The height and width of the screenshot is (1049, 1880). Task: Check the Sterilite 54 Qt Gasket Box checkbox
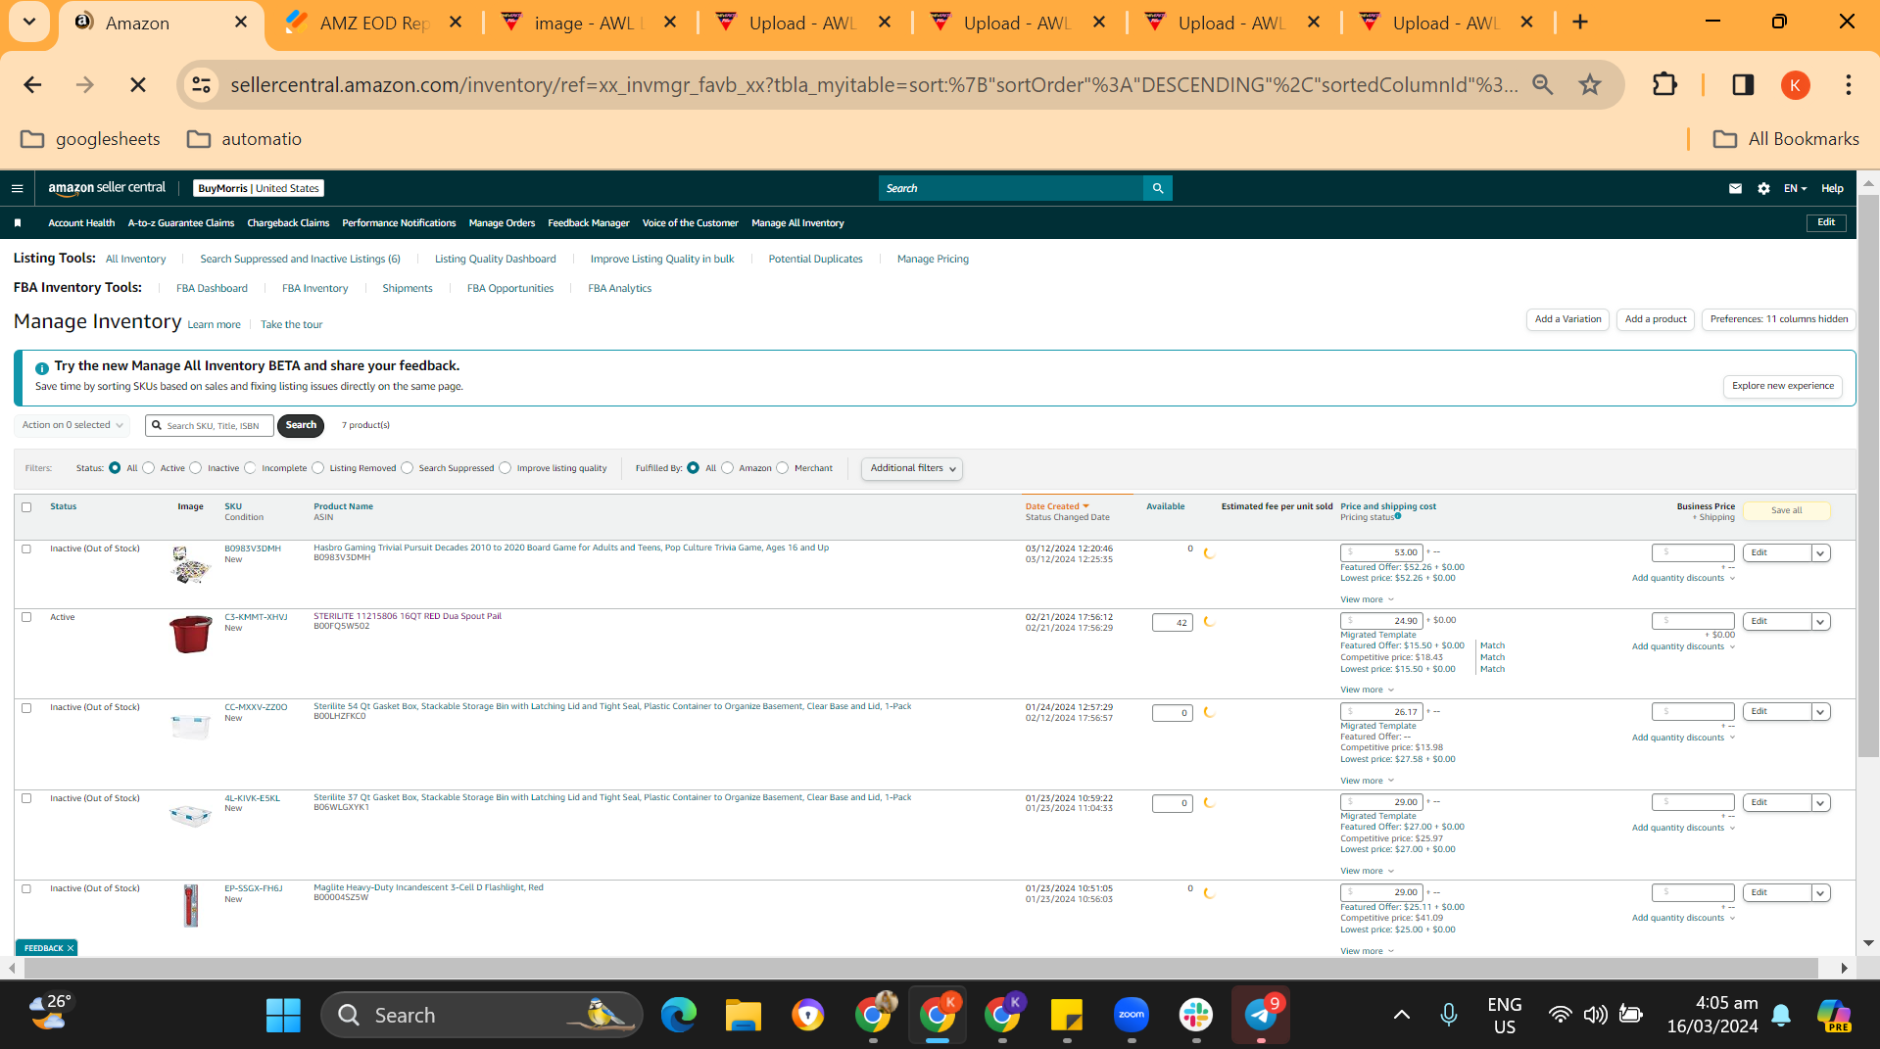coord(26,708)
